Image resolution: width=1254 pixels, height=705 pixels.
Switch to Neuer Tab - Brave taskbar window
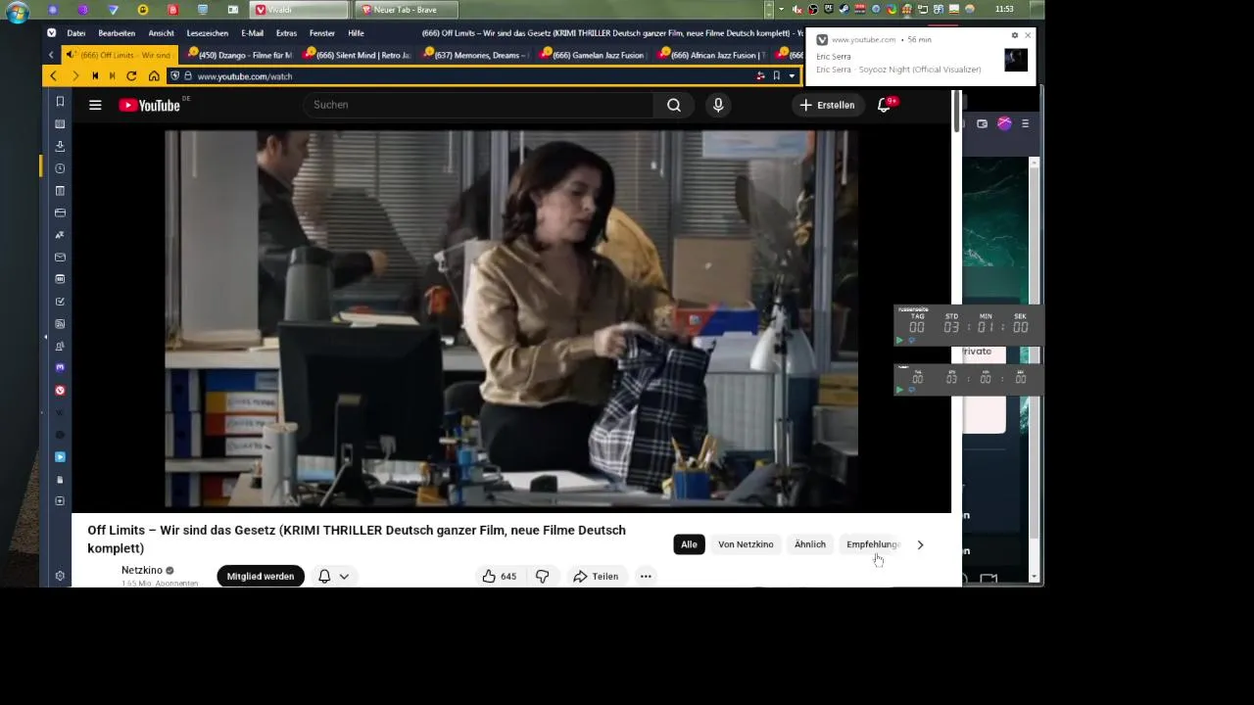407,9
